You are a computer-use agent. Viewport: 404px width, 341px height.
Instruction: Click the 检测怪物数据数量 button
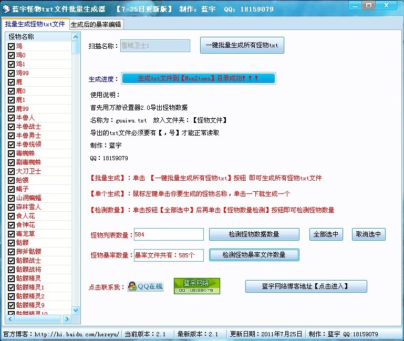click(254, 234)
